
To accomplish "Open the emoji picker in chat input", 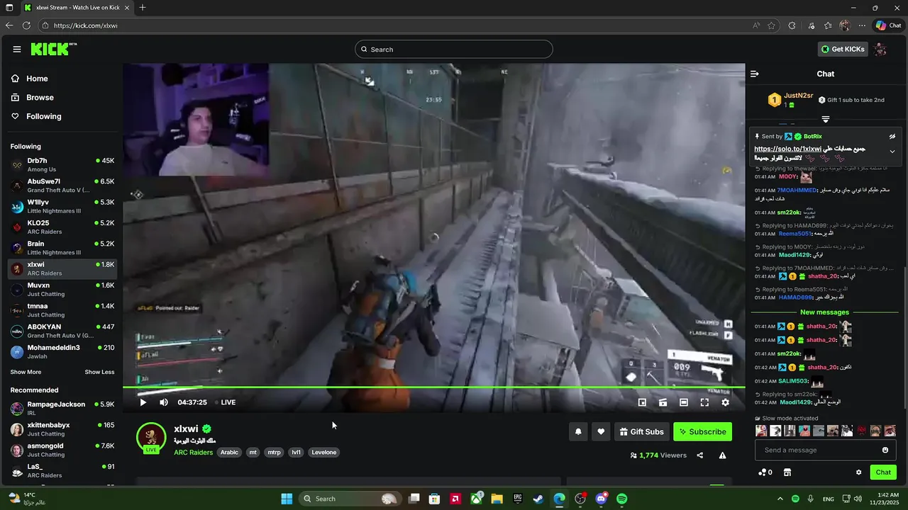I will pyautogui.click(x=885, y=450).
